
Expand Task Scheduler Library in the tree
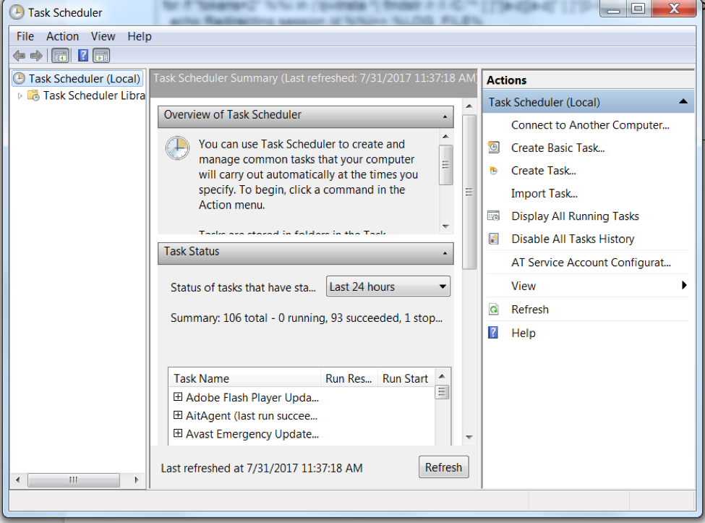(x=22, y=95)
